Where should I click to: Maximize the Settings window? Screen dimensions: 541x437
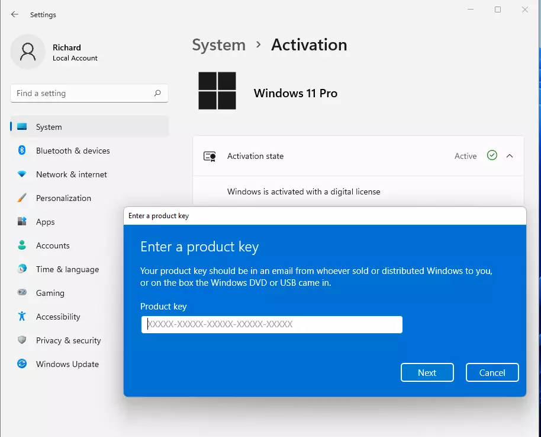click(498, 9)
